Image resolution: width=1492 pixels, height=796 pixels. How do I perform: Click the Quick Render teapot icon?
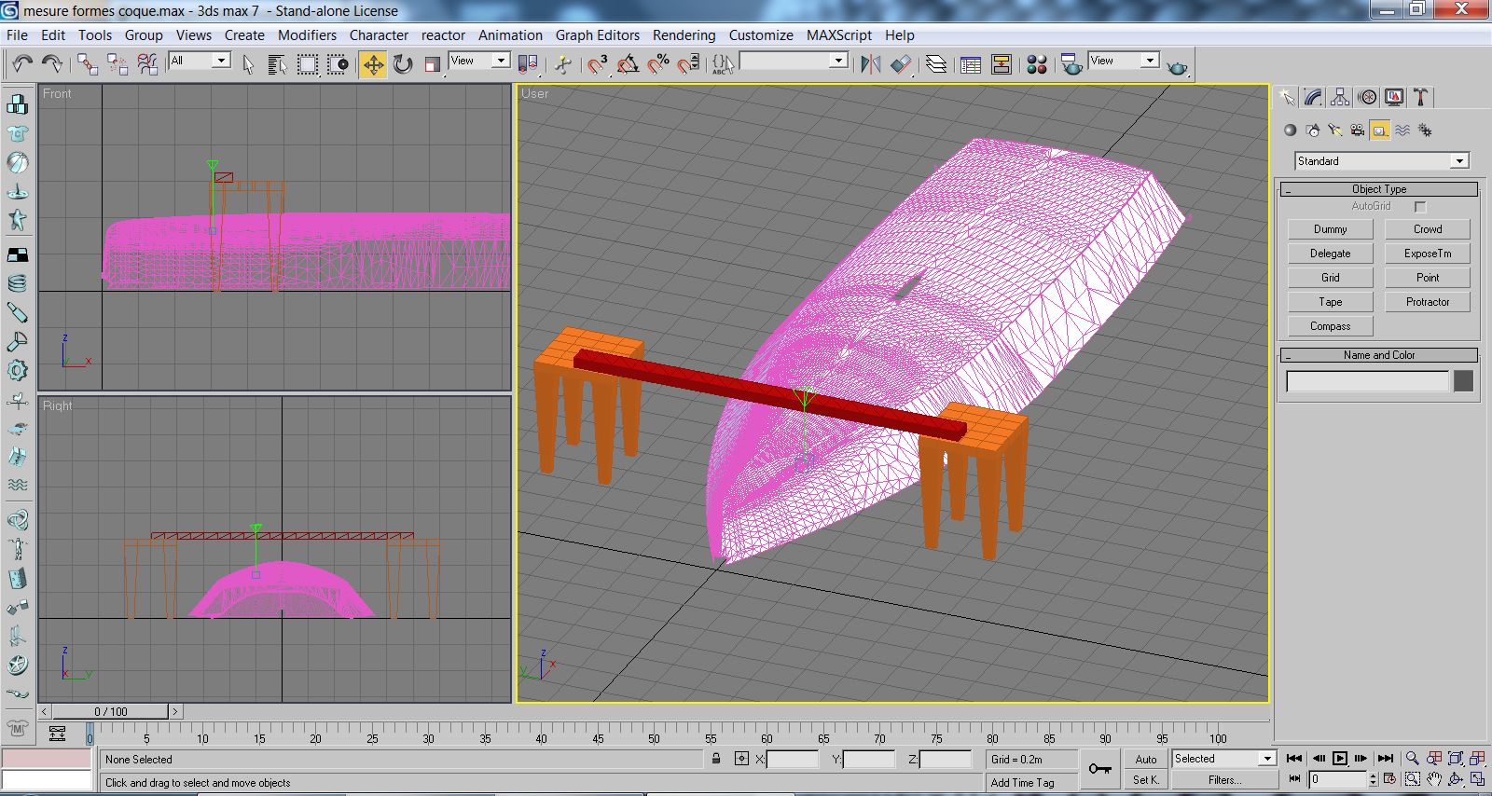[1178, 65]
